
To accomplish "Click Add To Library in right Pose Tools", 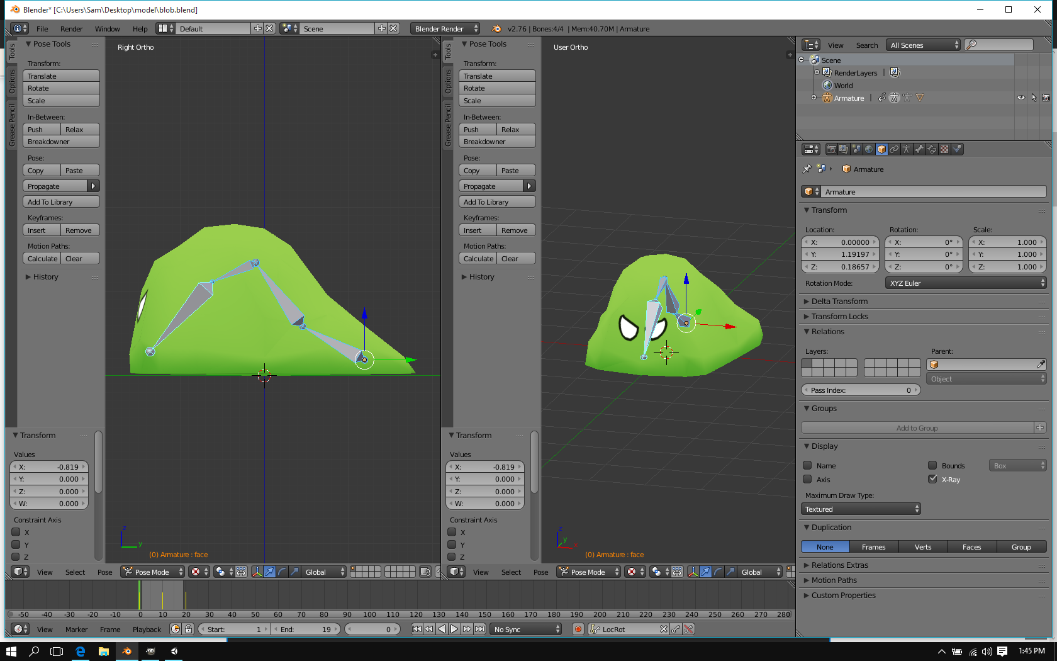I will [x=497, y=201].
